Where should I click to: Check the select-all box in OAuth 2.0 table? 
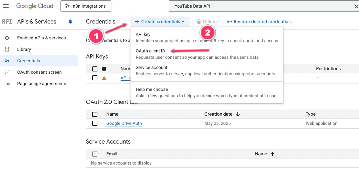[x=95, y=114]
